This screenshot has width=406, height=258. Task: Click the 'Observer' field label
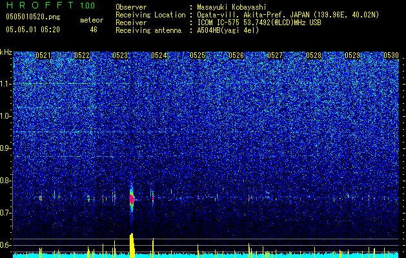pyautogui.click(x=131, y=7)
